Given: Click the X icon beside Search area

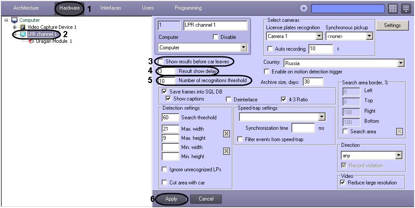Looking at the screenshot, I should click(x=399, y=132).
